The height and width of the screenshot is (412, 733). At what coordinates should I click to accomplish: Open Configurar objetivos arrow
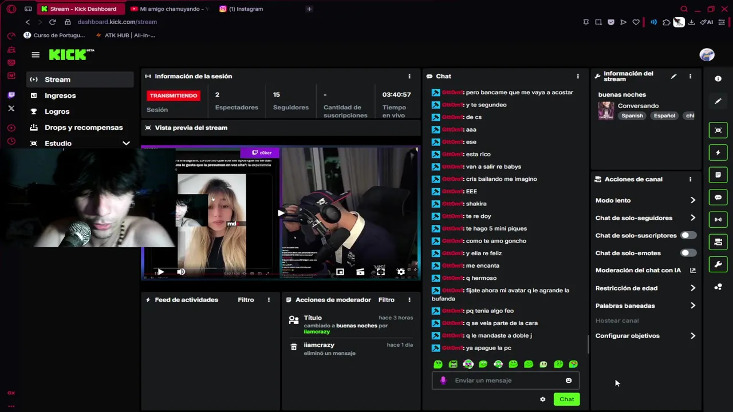[x=693, y=336]
